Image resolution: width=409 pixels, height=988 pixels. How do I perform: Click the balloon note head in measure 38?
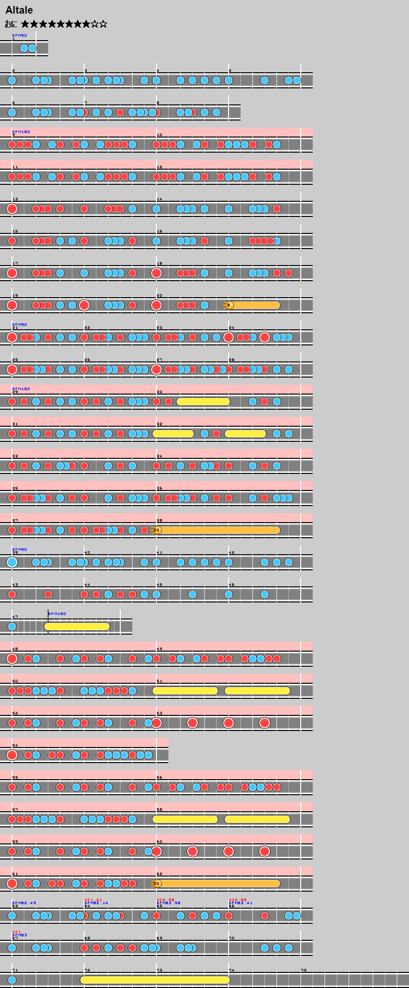tap(156, 530)
